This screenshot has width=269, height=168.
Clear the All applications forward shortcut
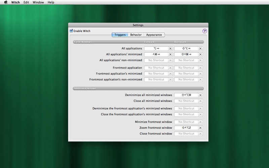pos(170,48)
